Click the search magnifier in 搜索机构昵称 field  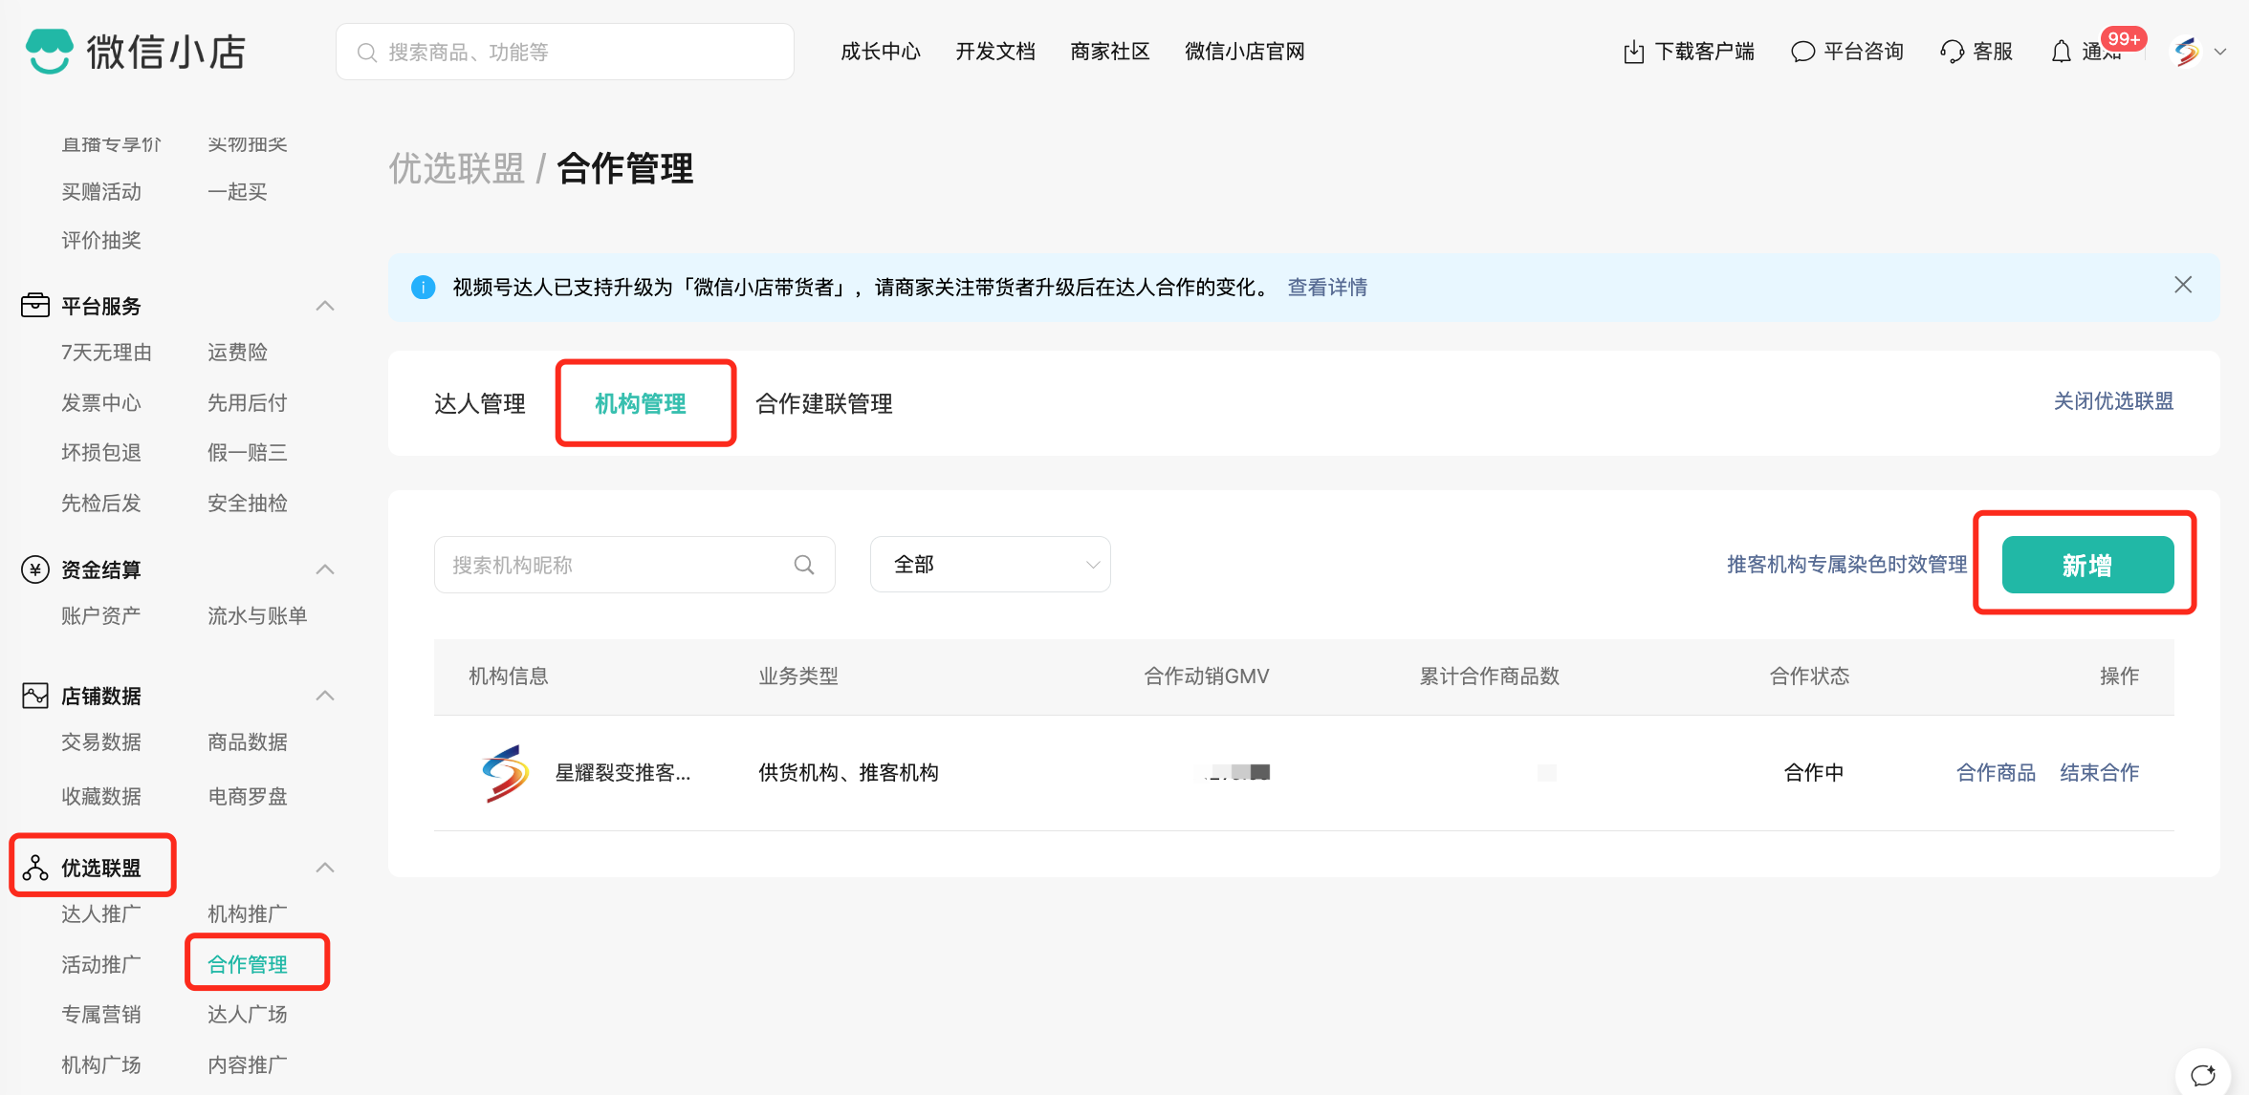[x=804, y=565]
